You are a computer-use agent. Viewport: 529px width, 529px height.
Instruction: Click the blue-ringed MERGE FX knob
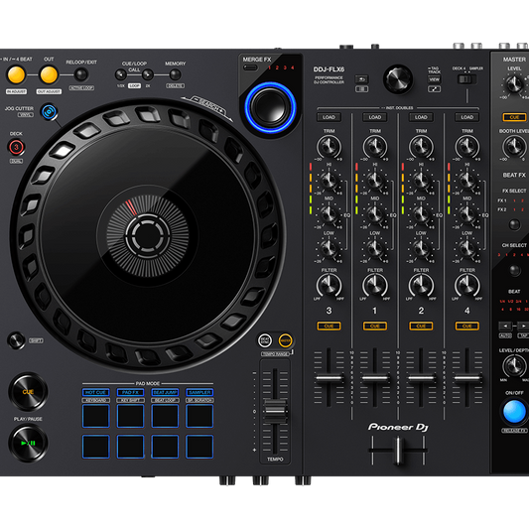point(270,107)
